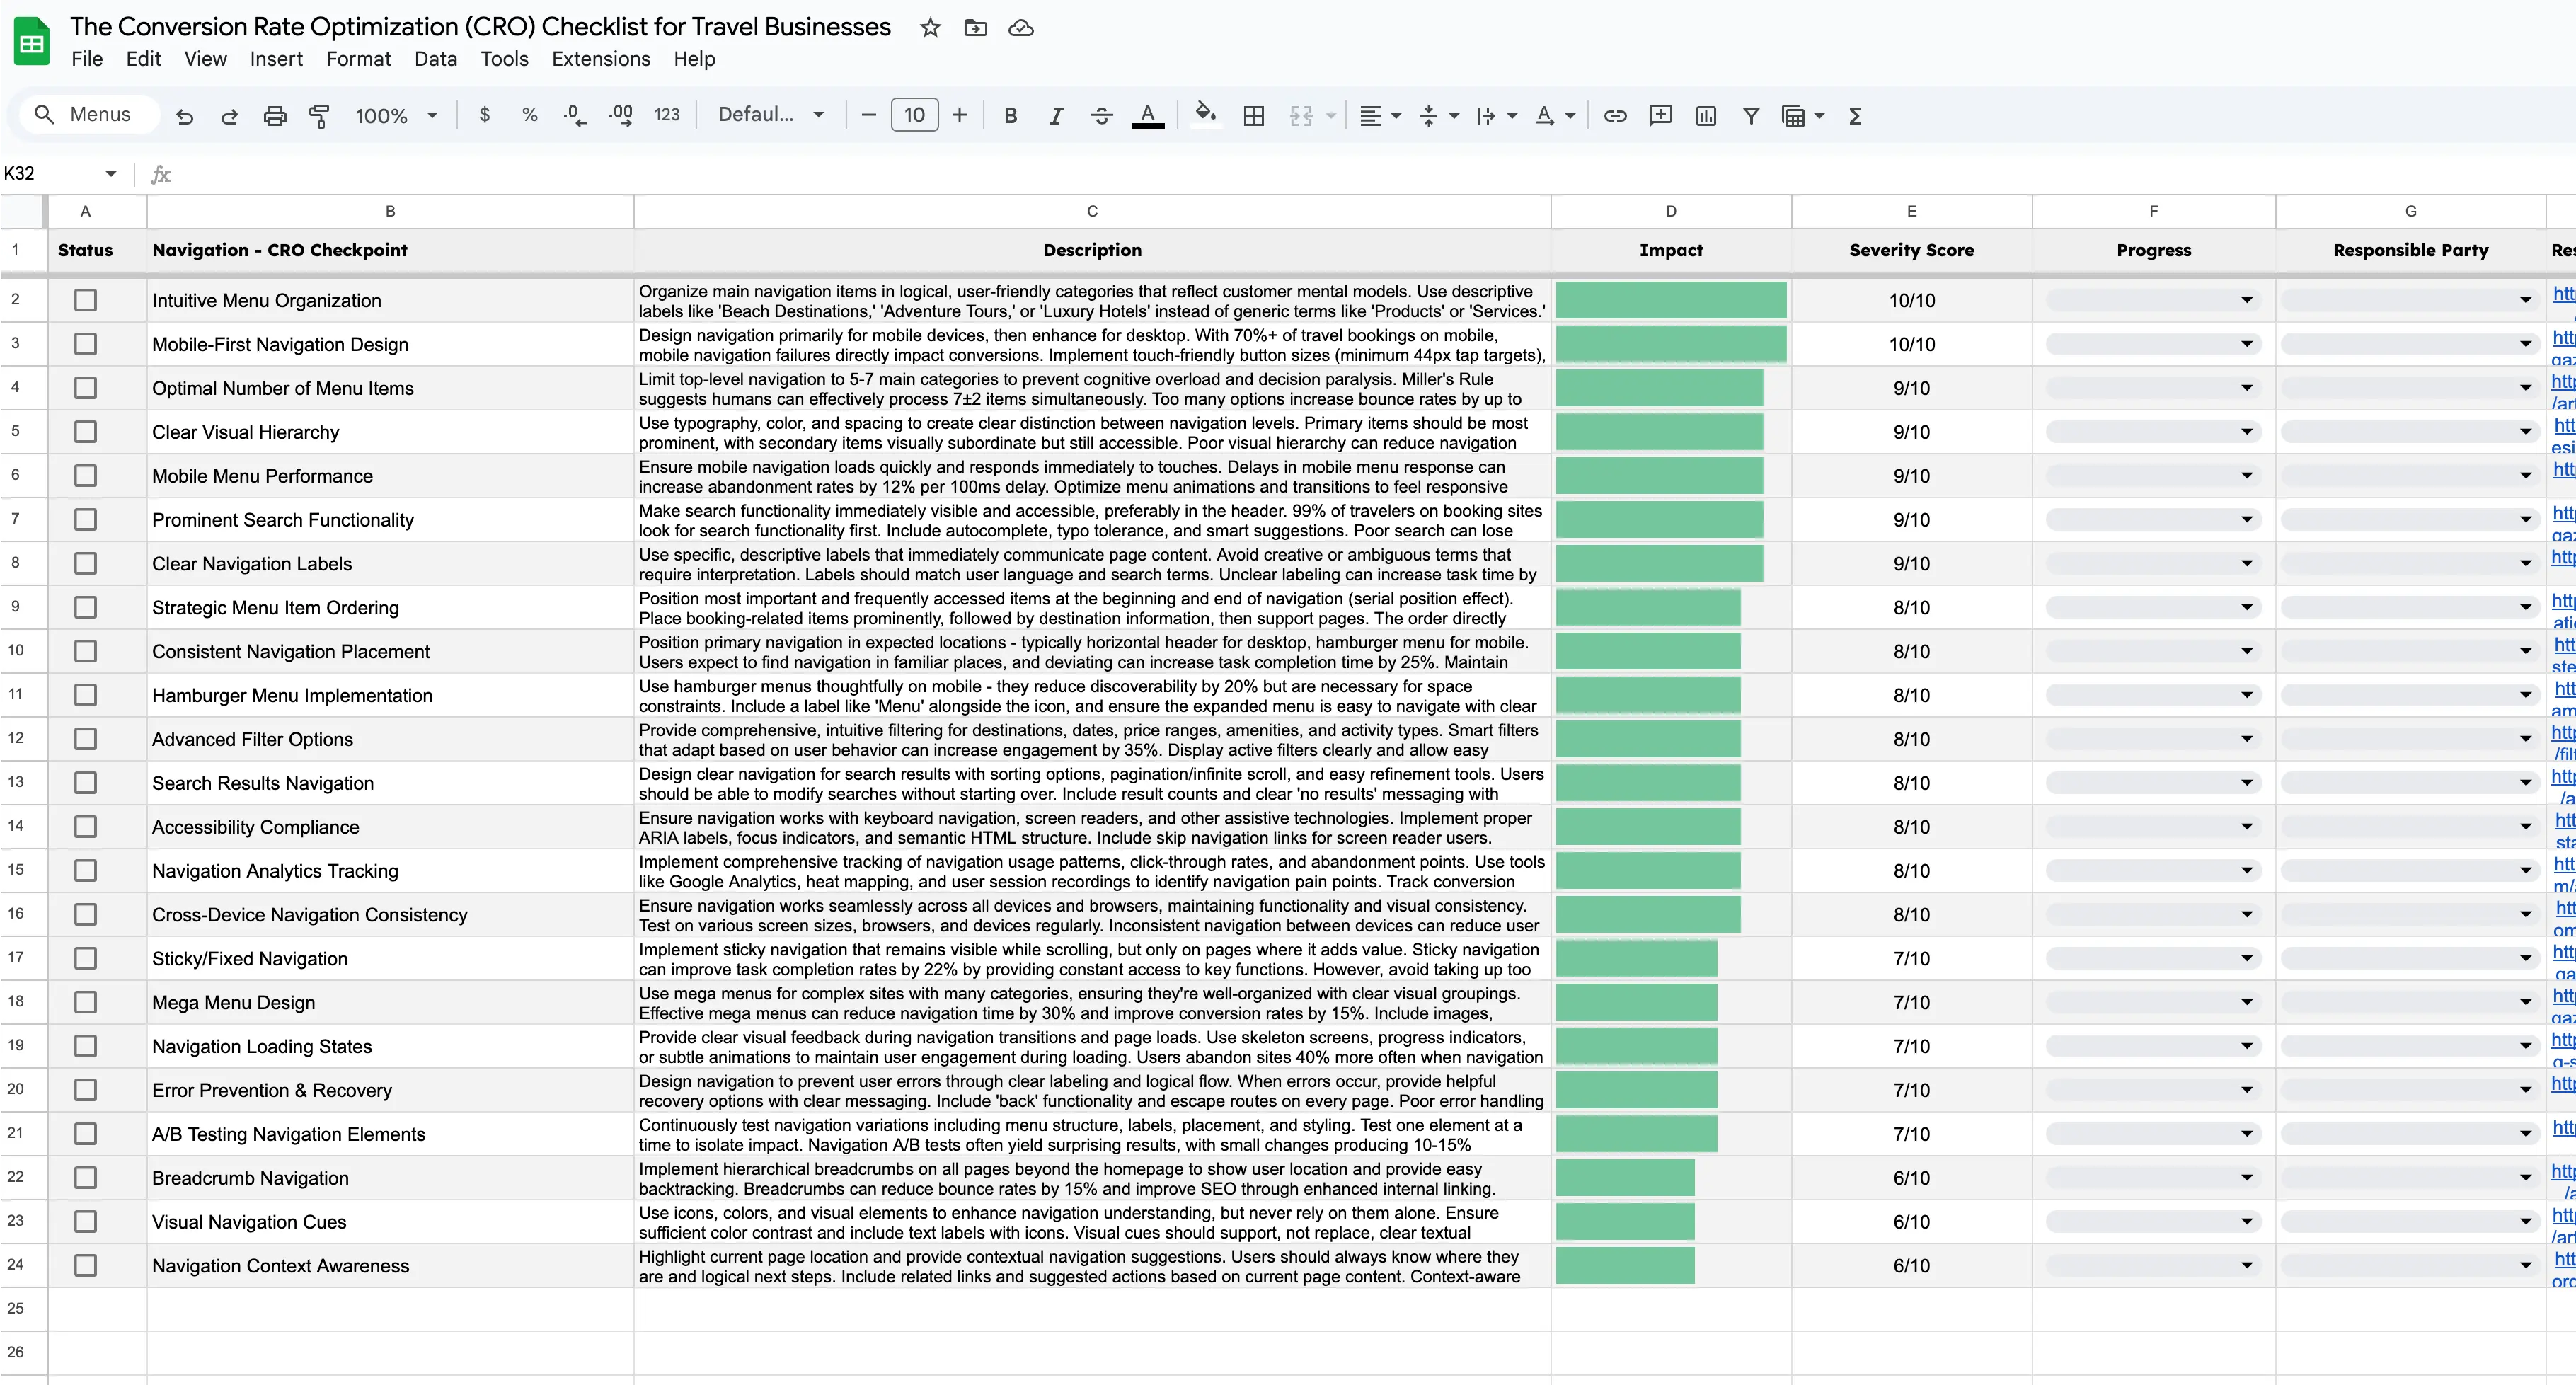The width and height of the screenshot is (2576, 1385).
Task: Click the paint format roller icon
Action: [x=319, y=116]
